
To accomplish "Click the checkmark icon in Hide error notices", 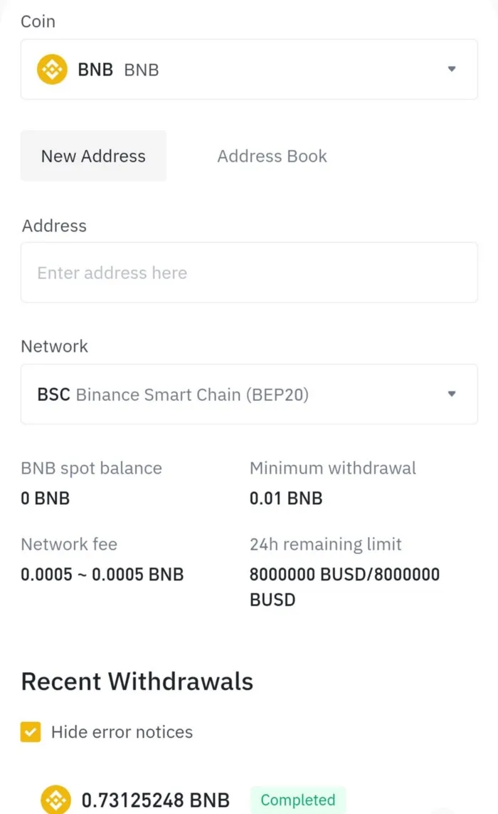I will pyautogui.click(x=29, y=731).
